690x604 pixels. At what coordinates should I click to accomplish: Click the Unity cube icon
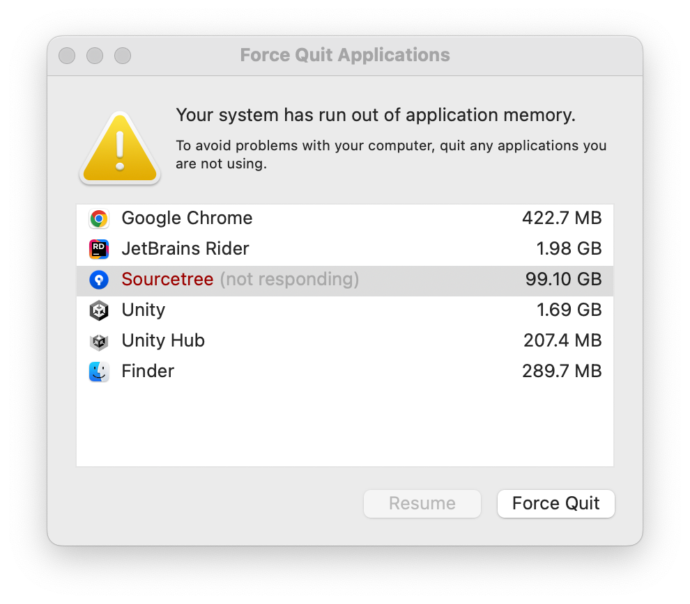(99, 310)
